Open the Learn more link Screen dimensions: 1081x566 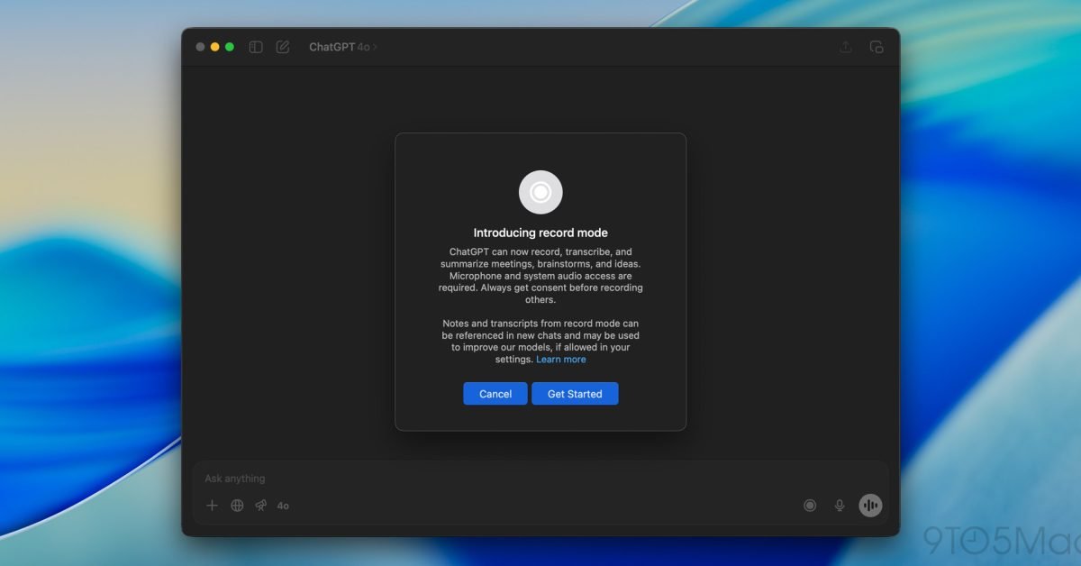[561, 360]
